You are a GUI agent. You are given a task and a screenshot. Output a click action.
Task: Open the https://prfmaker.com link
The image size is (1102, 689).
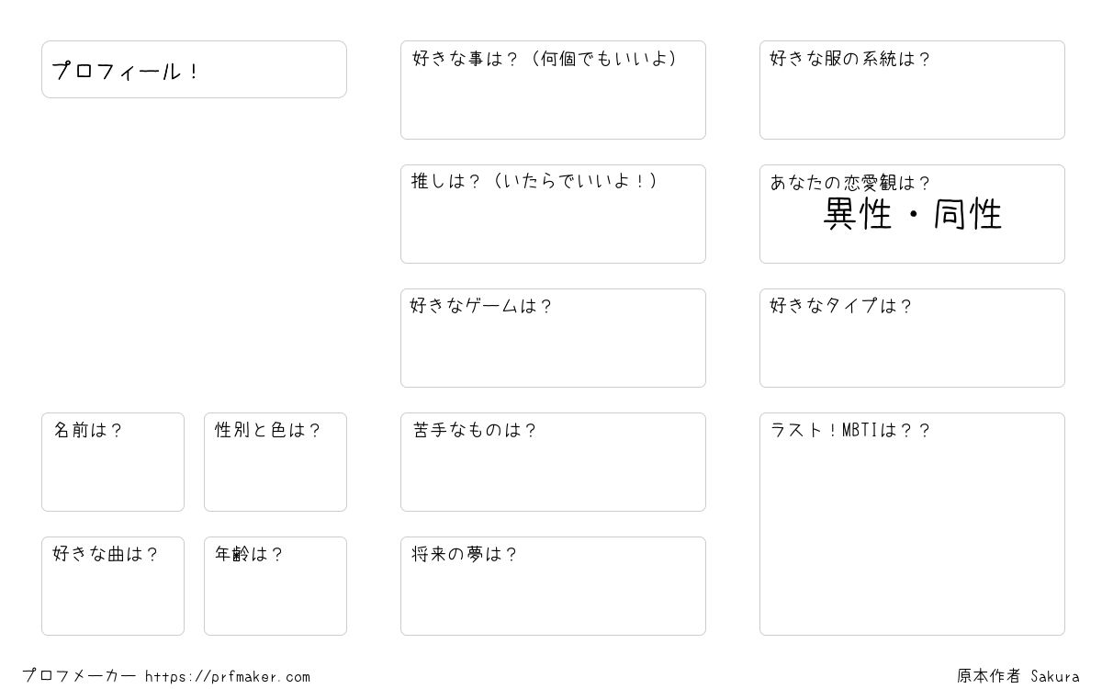point(228,677)
